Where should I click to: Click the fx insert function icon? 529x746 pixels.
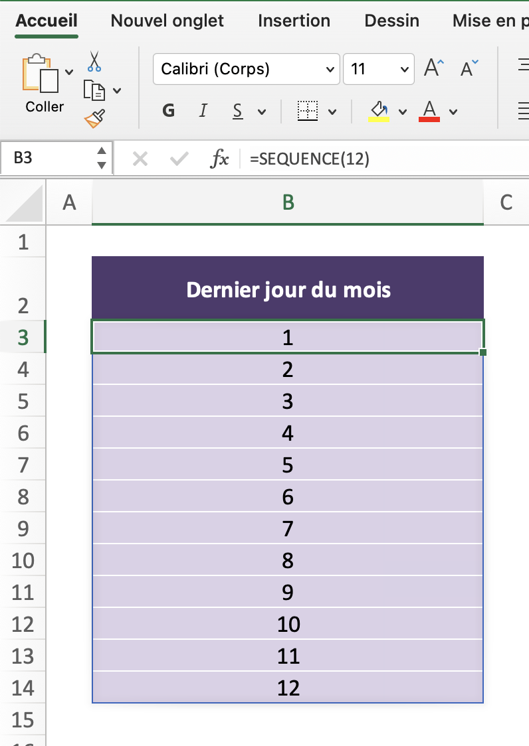pyautogui.click(x=219, y=159)
